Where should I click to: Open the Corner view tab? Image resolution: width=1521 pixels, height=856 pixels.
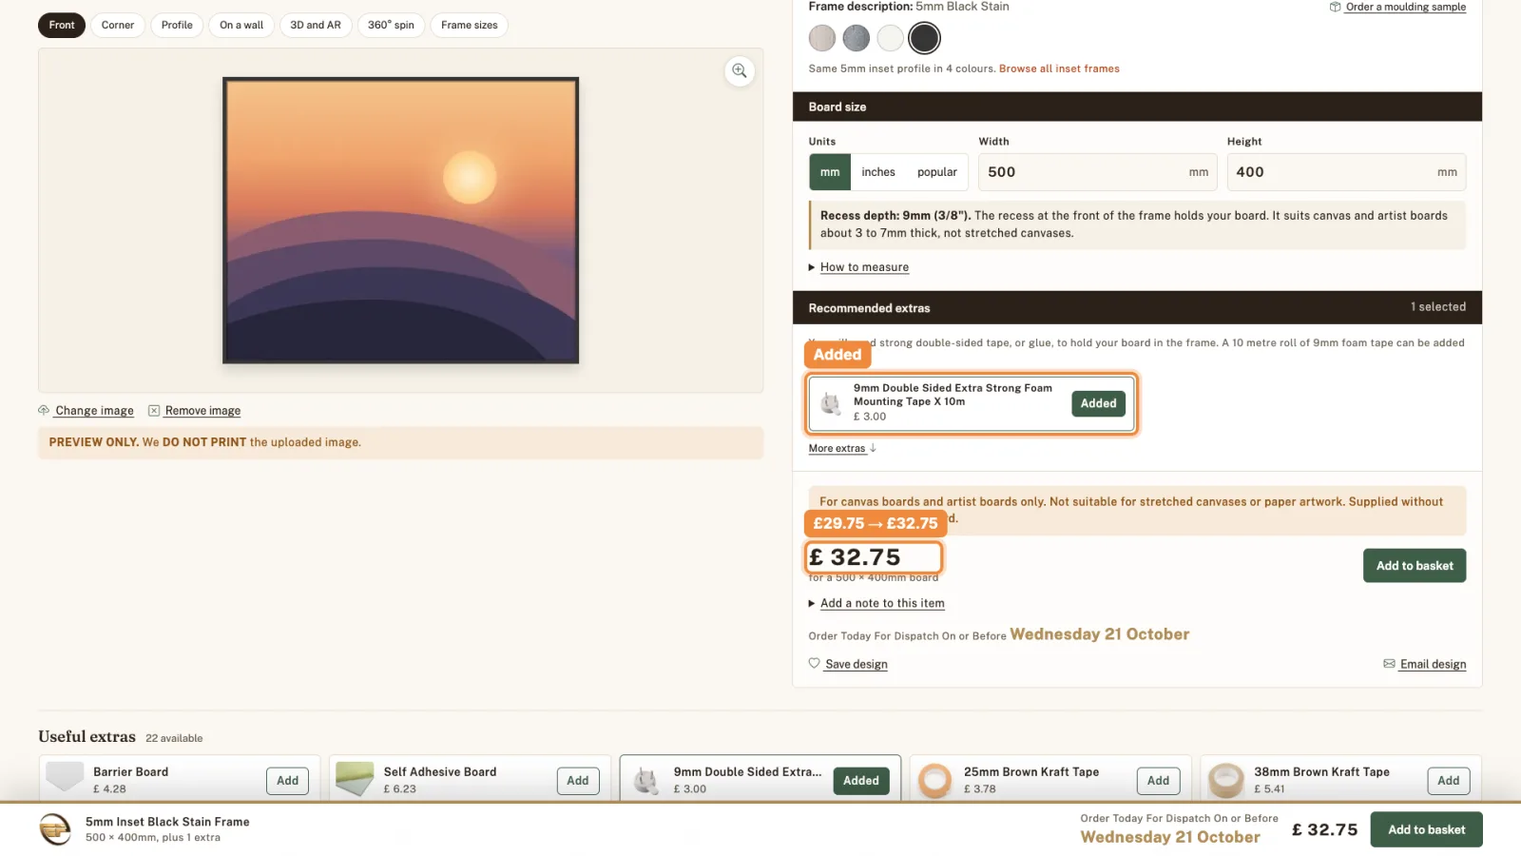[x=118, y=25]
